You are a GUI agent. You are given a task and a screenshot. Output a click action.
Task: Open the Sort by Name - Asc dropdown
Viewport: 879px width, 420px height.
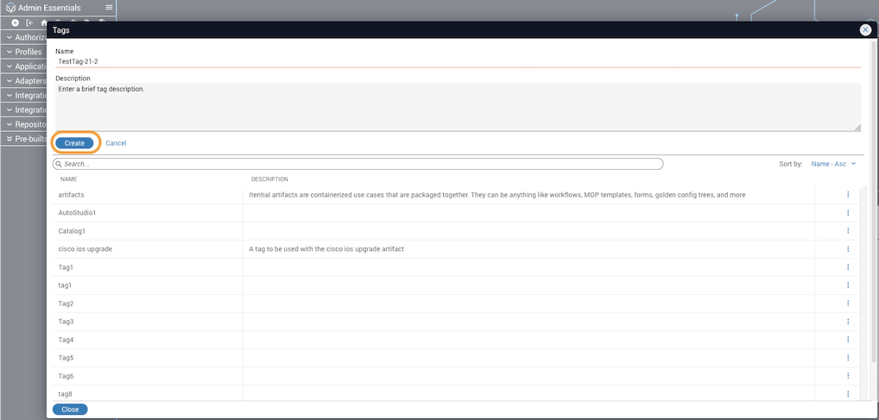click(833, 164)
